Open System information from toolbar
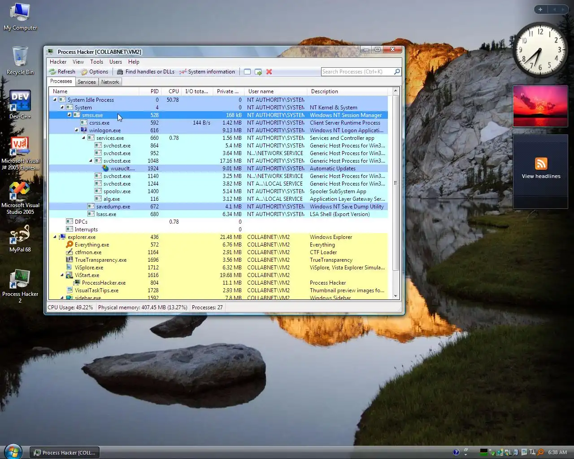Screen dimensions: 574x459 tap(207, 72)
